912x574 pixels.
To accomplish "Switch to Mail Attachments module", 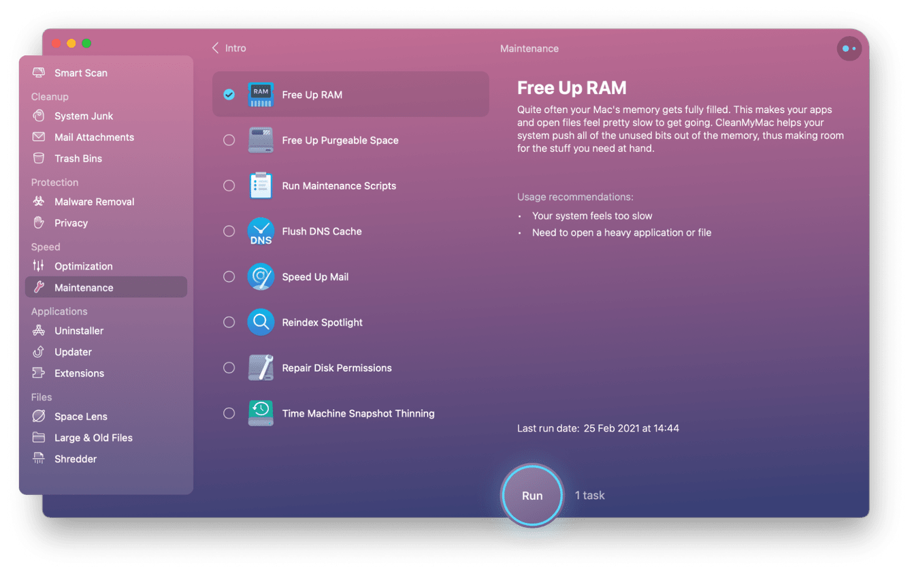I will pos(106,137).
